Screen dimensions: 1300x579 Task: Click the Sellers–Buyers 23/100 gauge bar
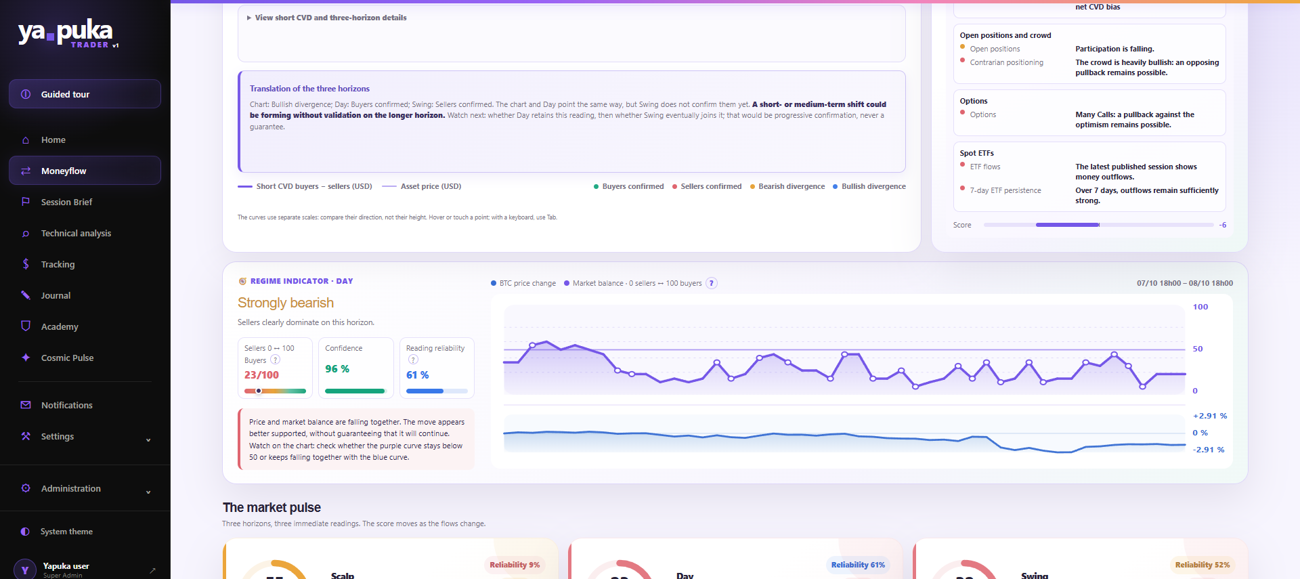[x=275, y=391]
